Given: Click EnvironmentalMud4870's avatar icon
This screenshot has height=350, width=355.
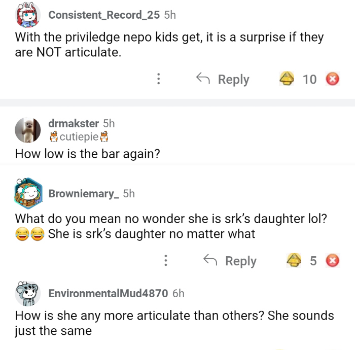Looking at the screenshot, I should [28, 293].
